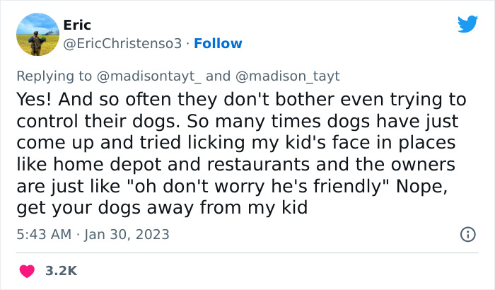Viewport: 495px width, 290px height.
Task: Open Eric's profile avatar picture
Action: click(x=36, y=33)
